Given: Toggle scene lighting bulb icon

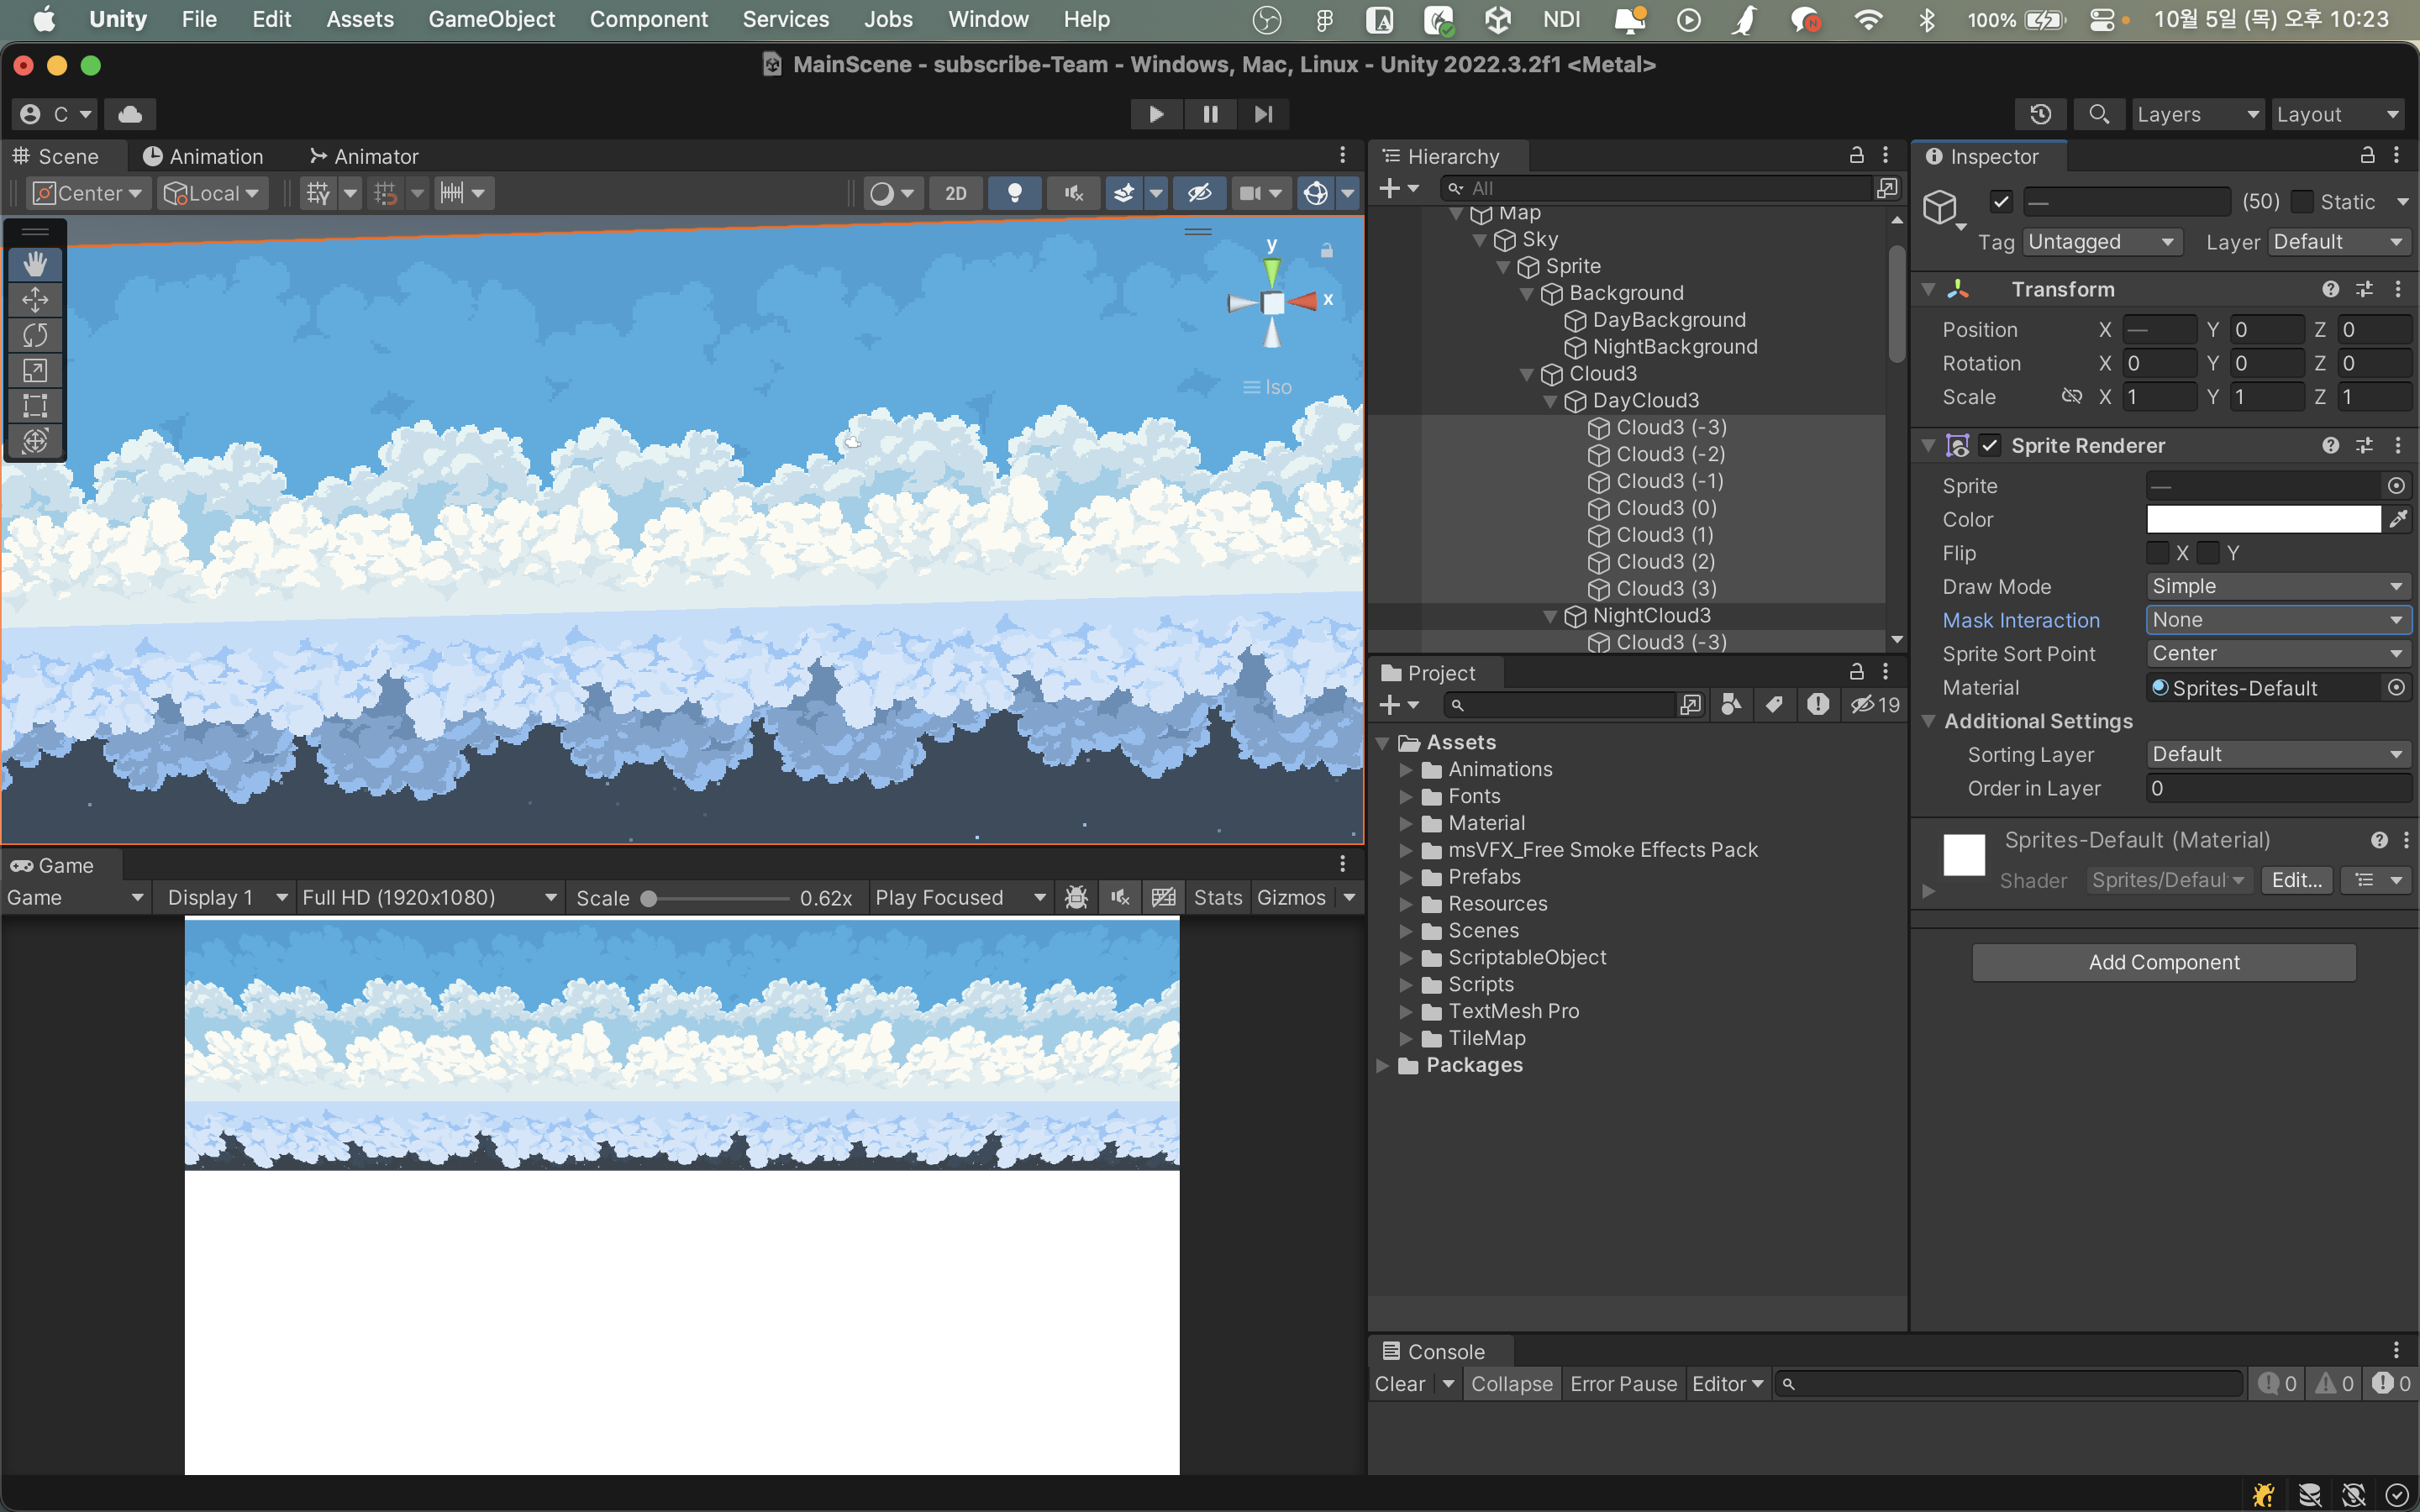Looking at the screenshot, I should (1014, 193).
